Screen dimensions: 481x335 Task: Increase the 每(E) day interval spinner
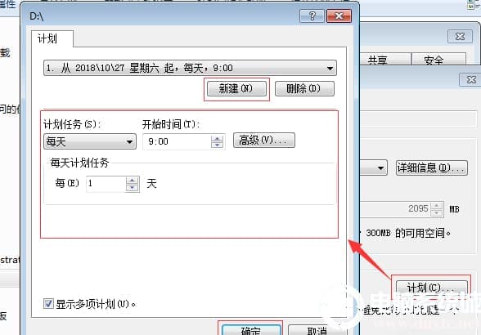(132, 181)
